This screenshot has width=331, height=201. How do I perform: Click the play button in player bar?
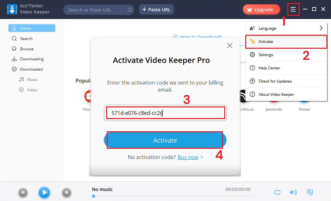click(44, 192)
